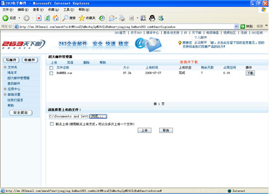Image resolution: width=269 pixels, height=194 pixels.
Task: Click the page icon in address bar
Action: pyautogui.click(x=17, y=27)
